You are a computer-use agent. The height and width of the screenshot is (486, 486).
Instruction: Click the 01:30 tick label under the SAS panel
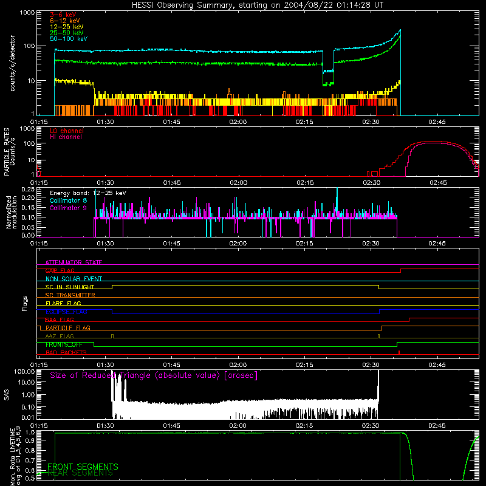(x=105, y=426)
